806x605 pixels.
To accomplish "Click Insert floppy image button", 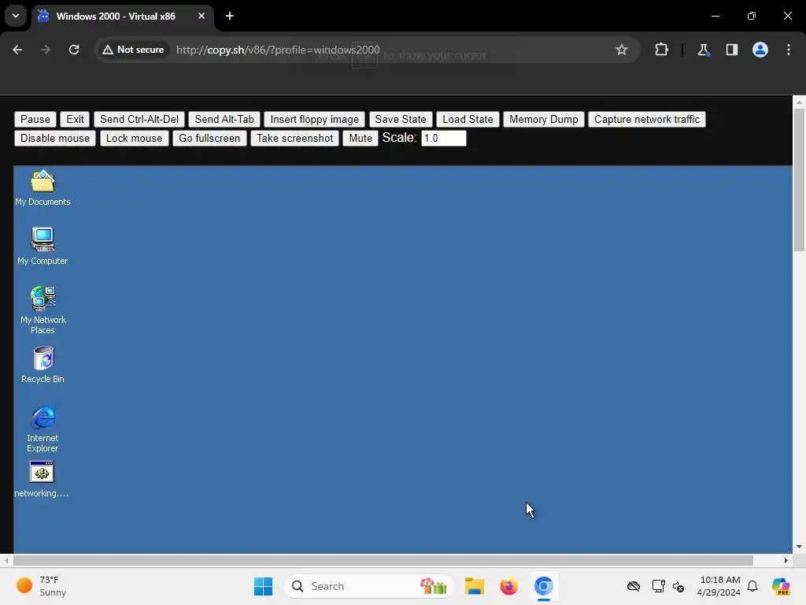I will click(315, 120).
